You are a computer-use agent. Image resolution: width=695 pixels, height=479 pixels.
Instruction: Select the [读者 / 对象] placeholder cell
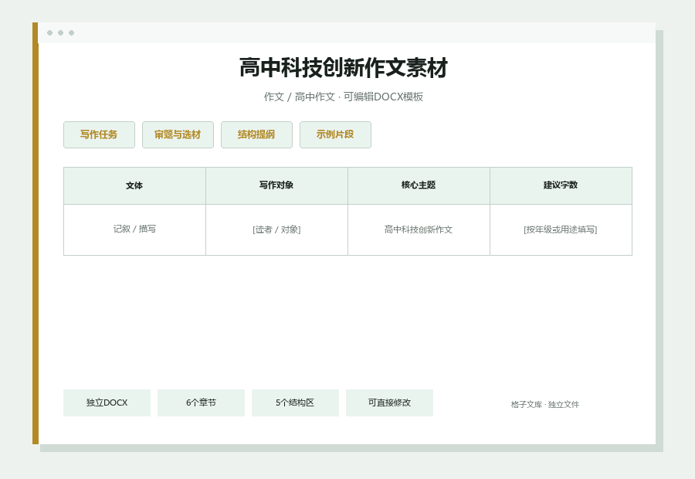click(276, 229)
